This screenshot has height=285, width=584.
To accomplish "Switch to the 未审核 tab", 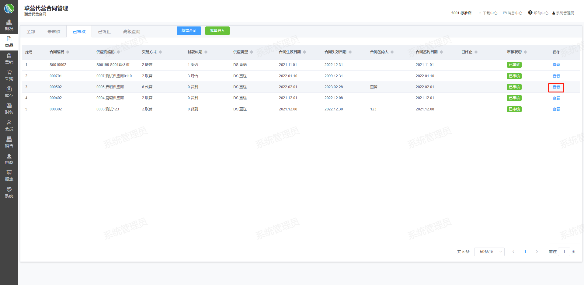I will click(54, 32).
